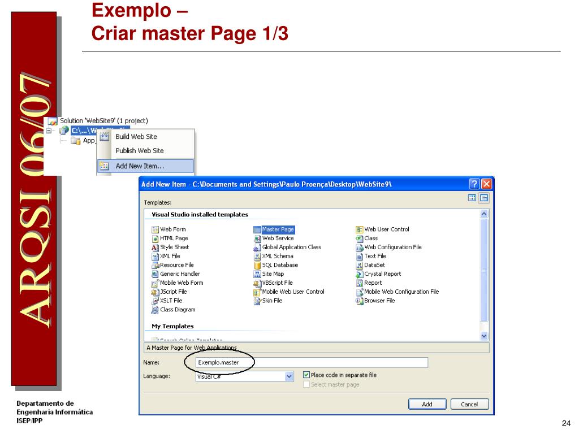Open the Language dropdown arrow
Viewport: 579px width, 434px height.
289,376
